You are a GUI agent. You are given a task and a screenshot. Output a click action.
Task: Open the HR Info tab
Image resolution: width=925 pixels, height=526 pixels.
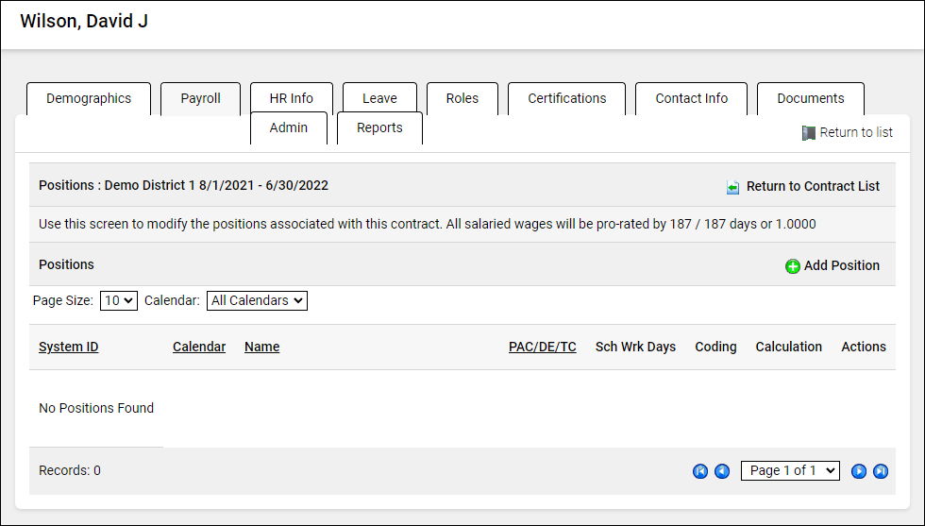291,98
